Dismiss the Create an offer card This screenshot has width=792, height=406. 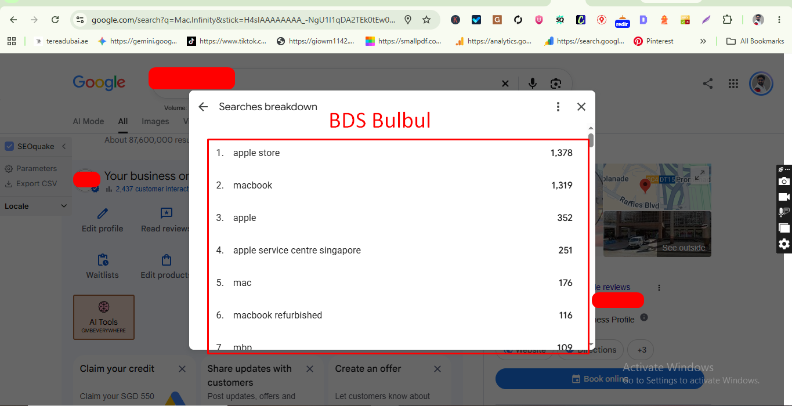[437, 369]
